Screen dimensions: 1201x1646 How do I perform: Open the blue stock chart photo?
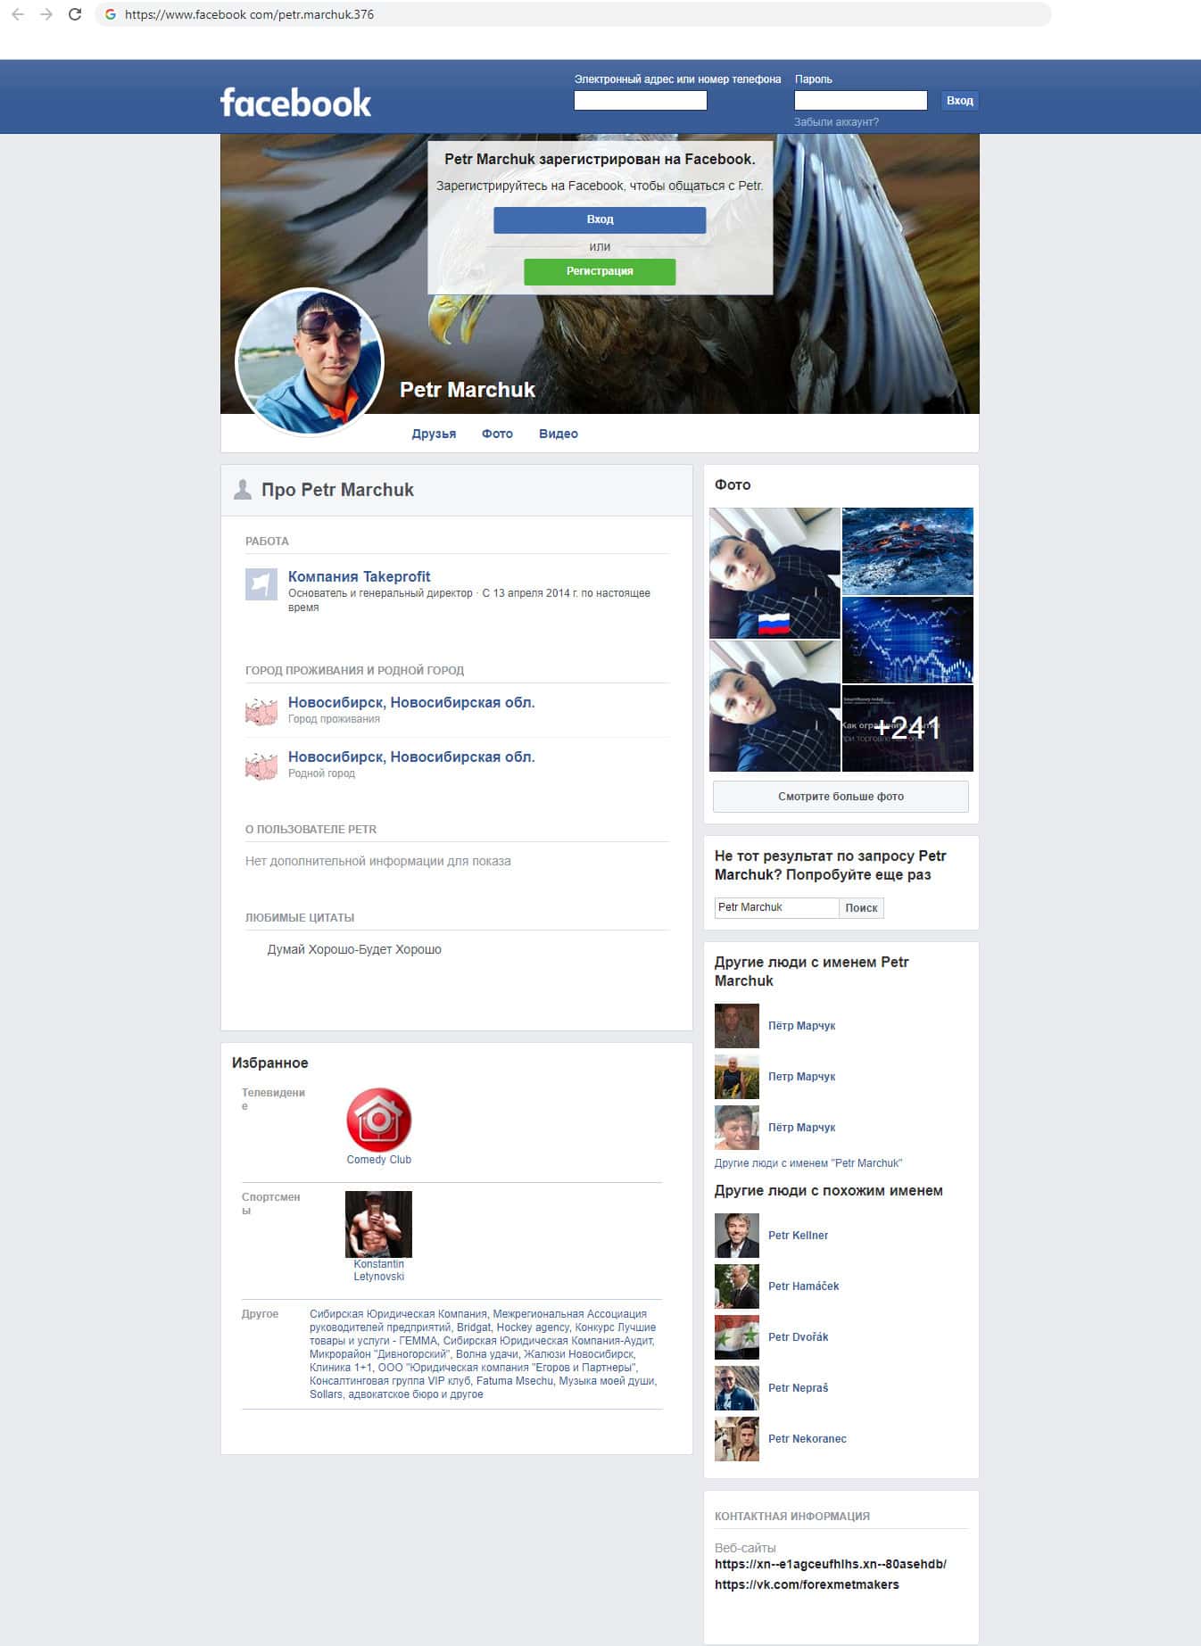(907, 640)
